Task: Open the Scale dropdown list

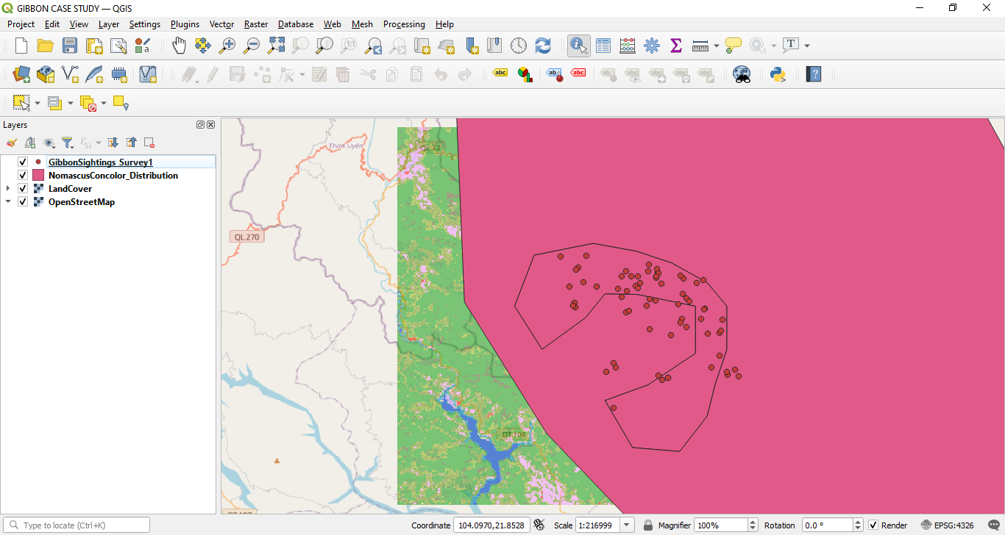Action: click(627, 525)
